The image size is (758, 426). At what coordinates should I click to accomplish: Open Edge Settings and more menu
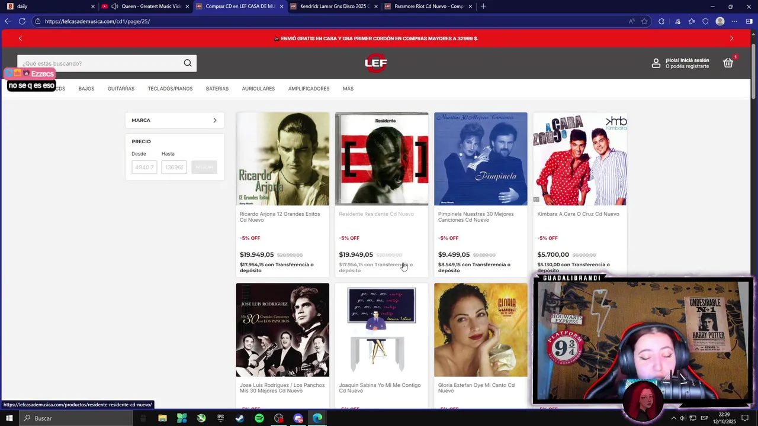734,21
